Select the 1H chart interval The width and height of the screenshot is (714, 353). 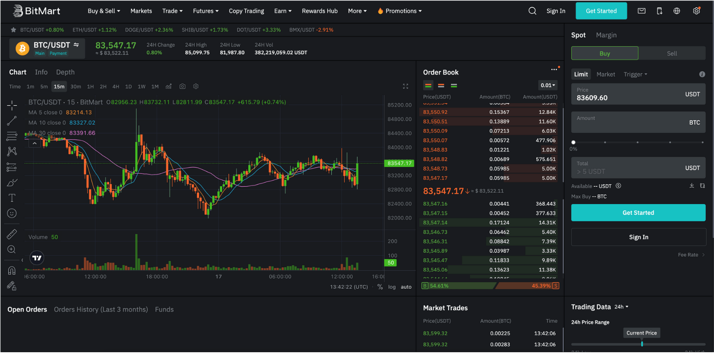90,87
